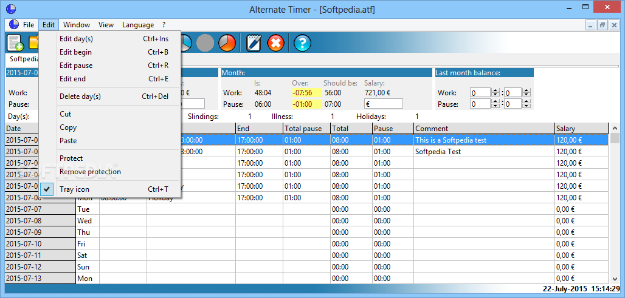Decrease last month Work minutes spinner
The image size is (625, 298).
526,95
